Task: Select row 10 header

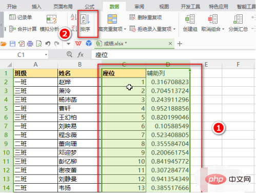Action: [6, 152]
